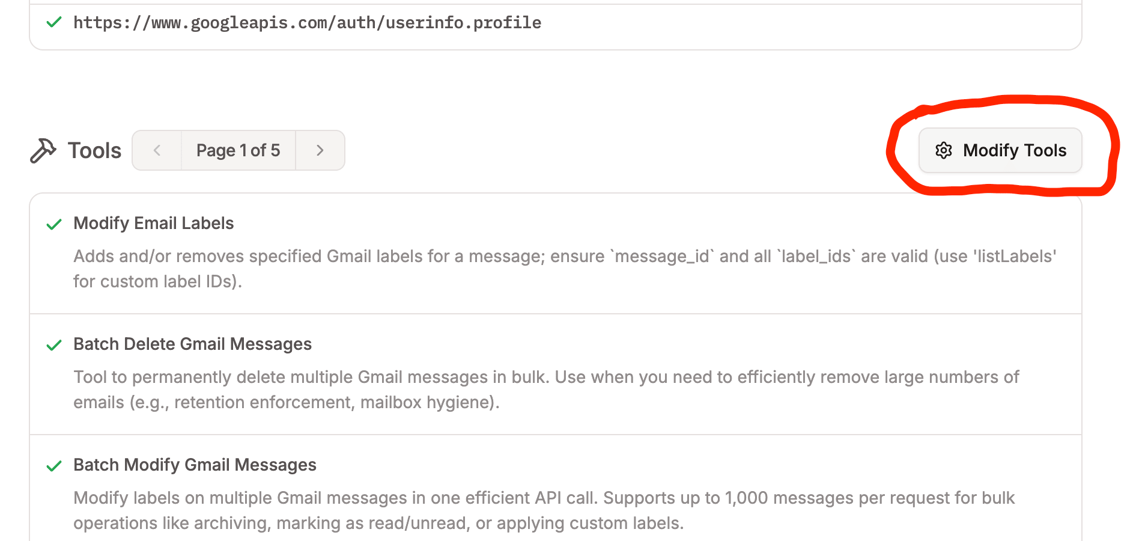Click the checkmark beside Batch Modify Gmail Messages
The width and height of the screenshot is (1145, 541).
pos(53,466)
